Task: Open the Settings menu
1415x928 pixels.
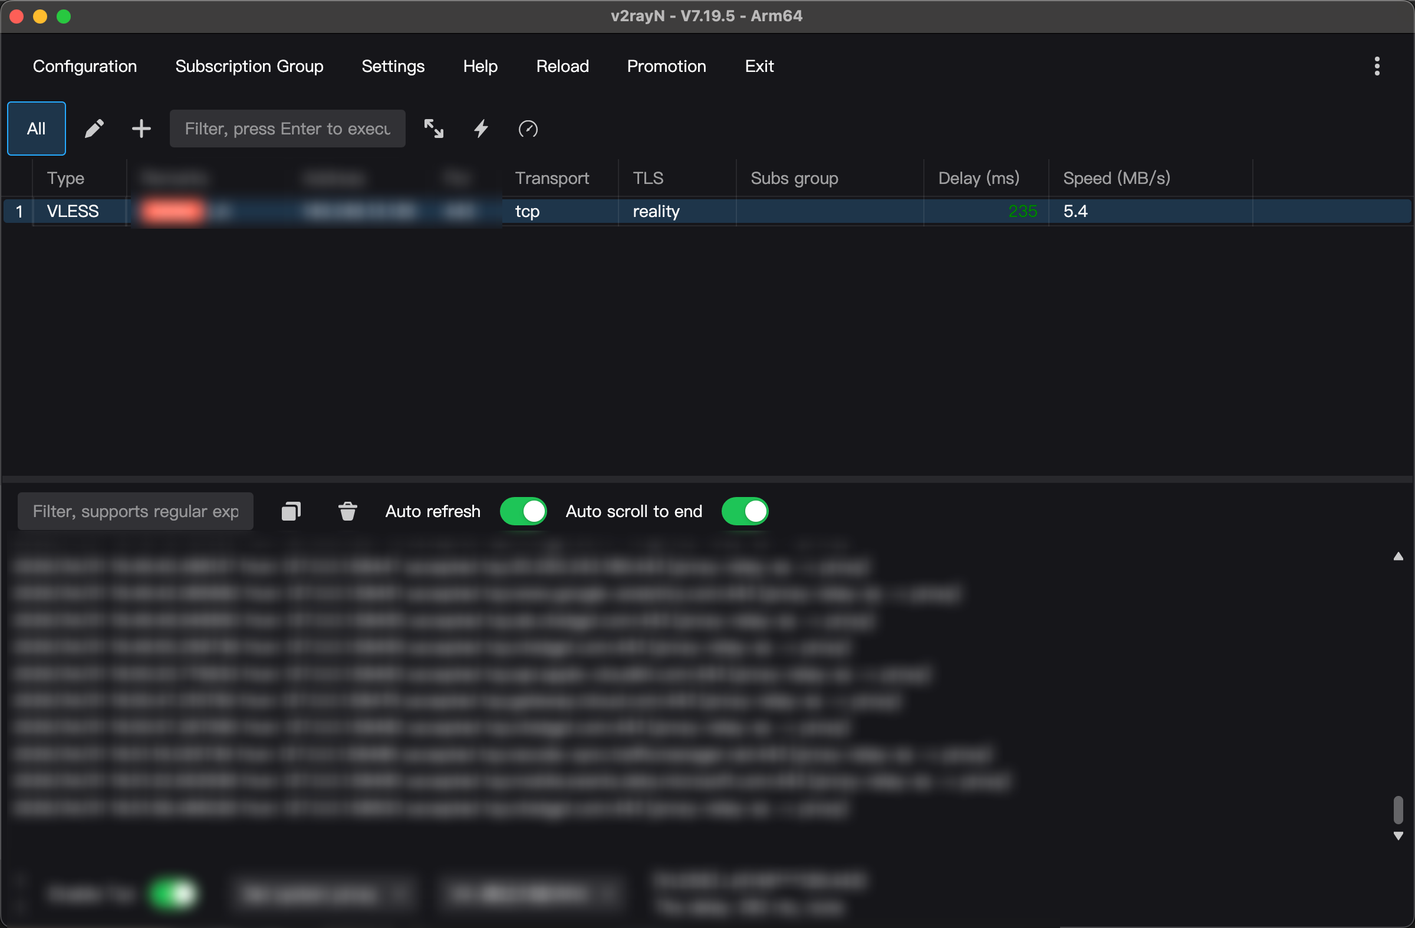Action: [x=393, y=66]
